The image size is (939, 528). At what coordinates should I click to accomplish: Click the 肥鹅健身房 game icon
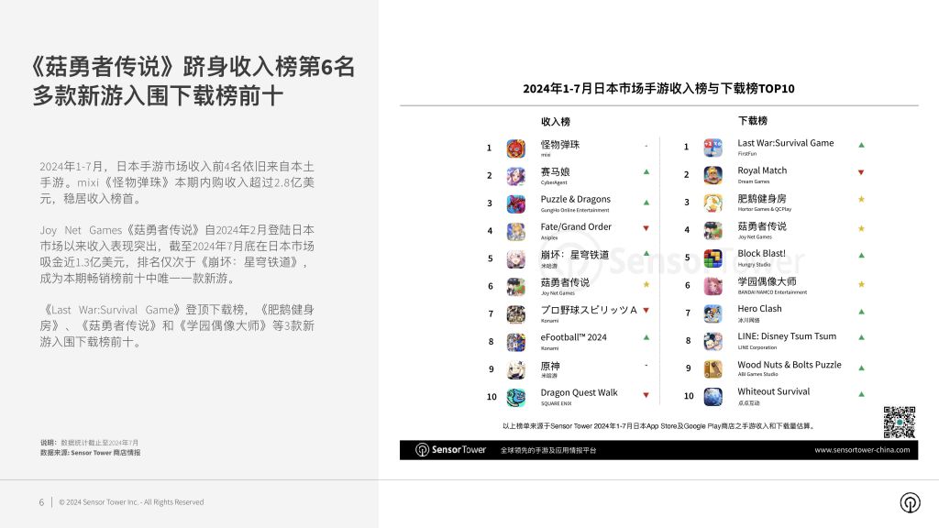pyautogui.click(x=713, y=203)
